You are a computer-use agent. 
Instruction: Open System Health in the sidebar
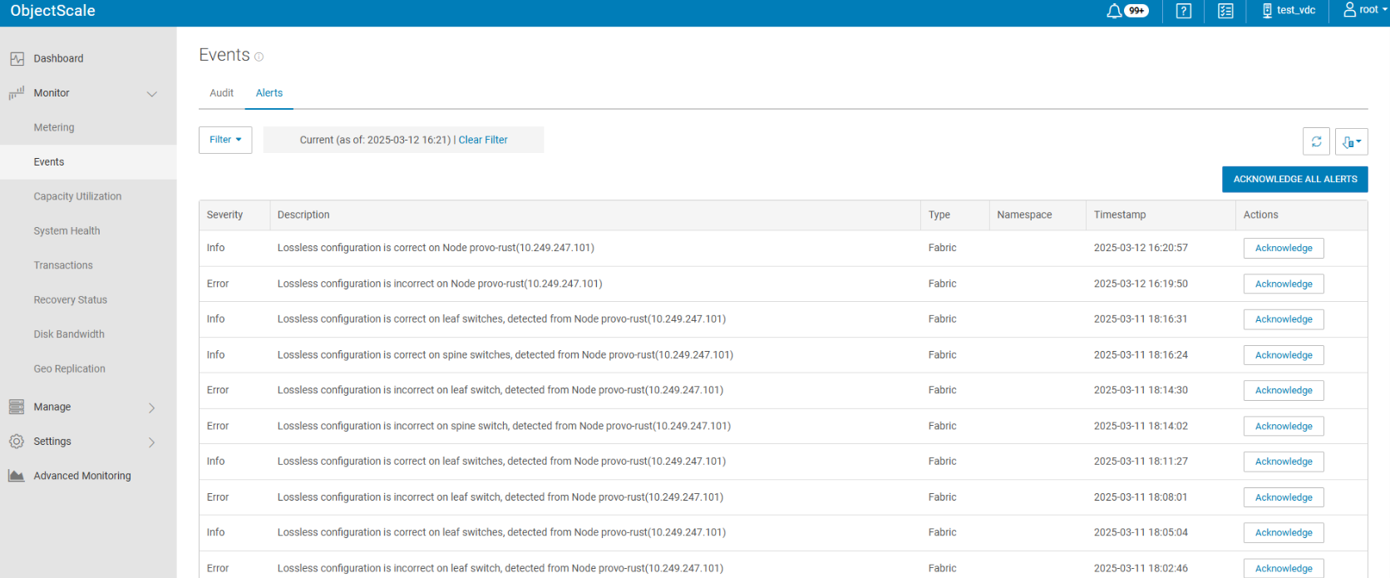pos(67,231)
